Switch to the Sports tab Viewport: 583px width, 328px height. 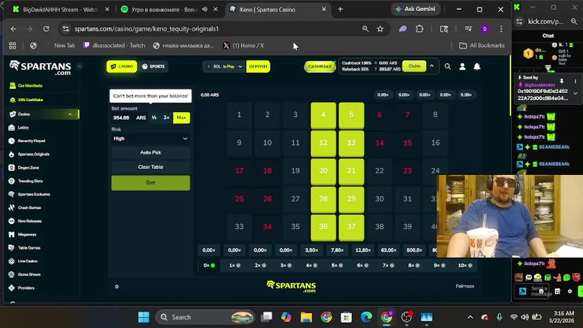[x=153, y=67]
